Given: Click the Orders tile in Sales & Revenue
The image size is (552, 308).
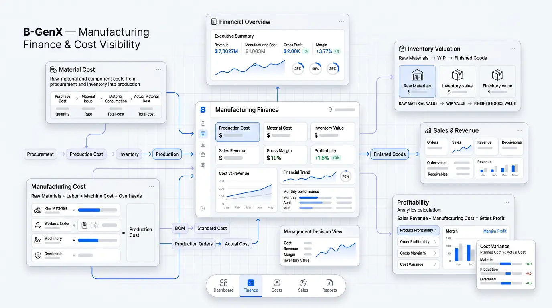Looking at the screenshot, I should tap(436, 147).
